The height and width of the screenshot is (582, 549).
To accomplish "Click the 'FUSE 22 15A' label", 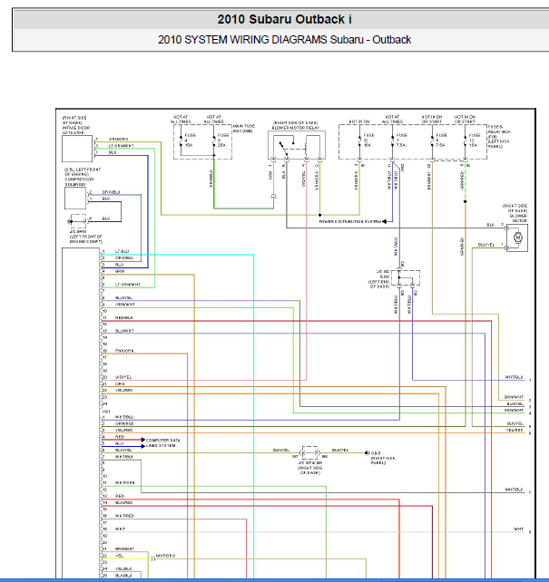I will 368,140.
